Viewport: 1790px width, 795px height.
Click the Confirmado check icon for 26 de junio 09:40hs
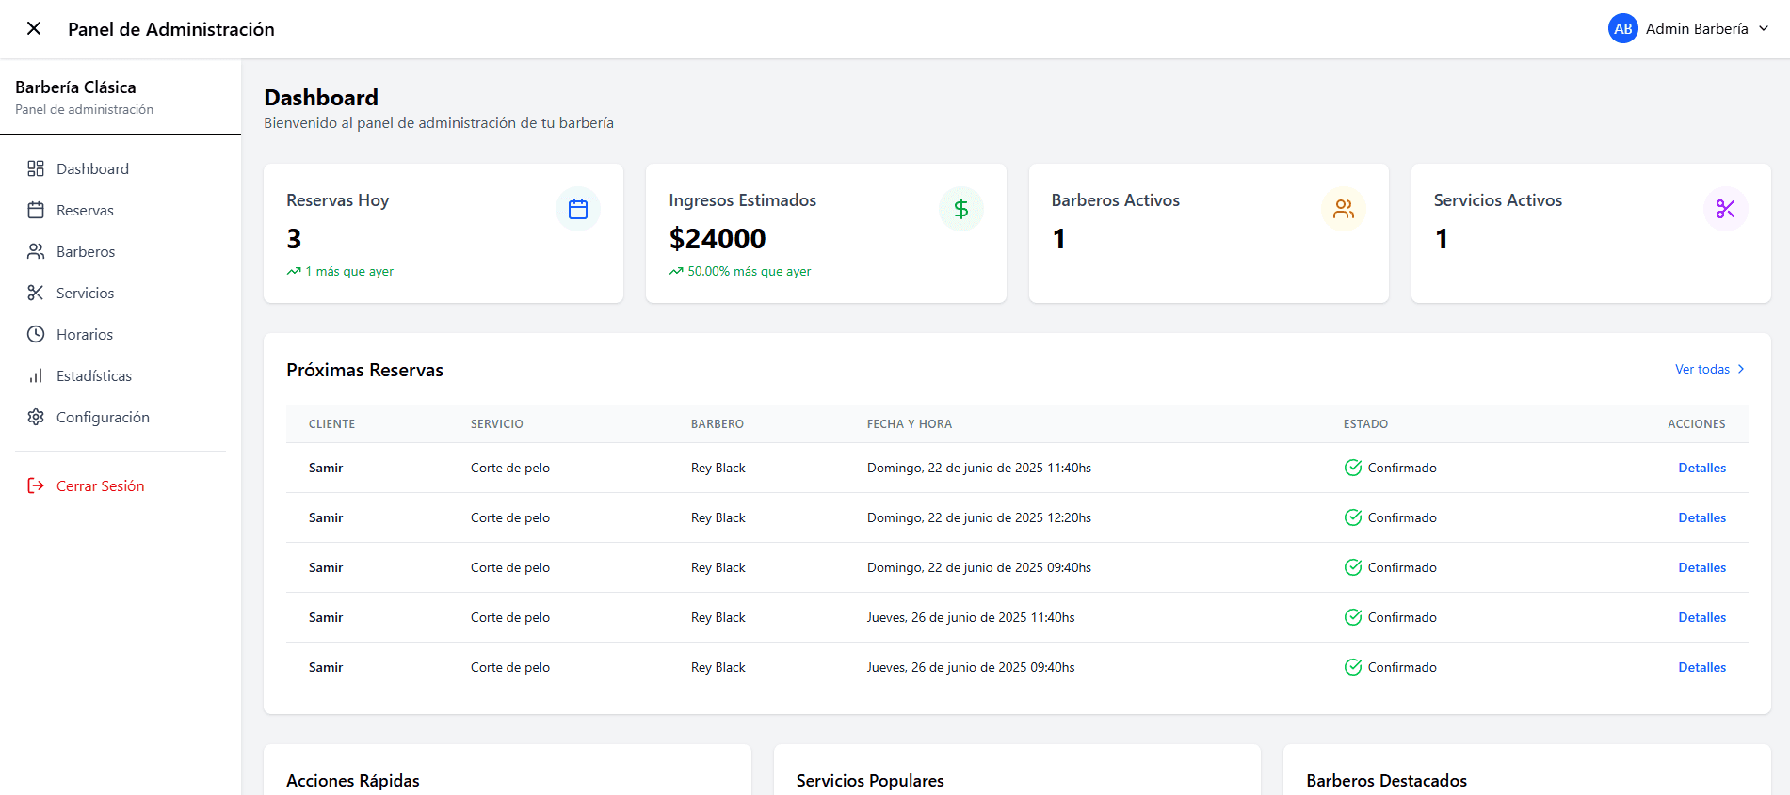point(1353,667)
